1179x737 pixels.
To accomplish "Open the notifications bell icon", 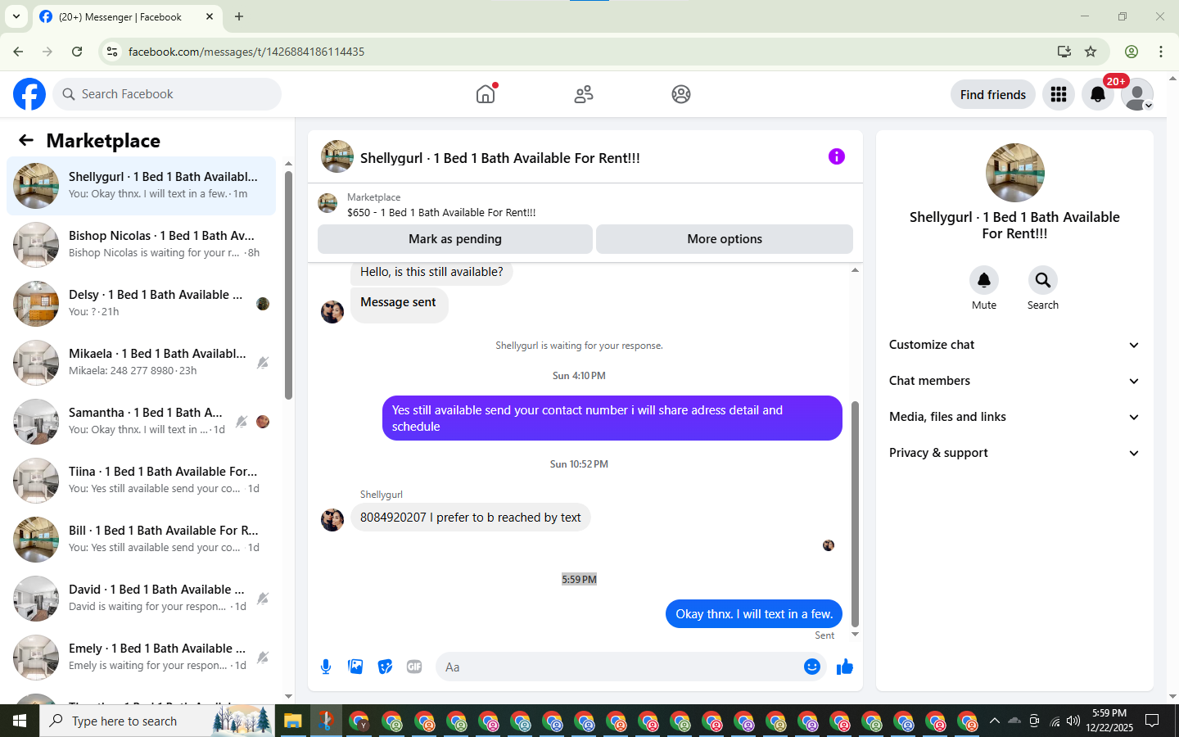I will tap(1098, 94).
